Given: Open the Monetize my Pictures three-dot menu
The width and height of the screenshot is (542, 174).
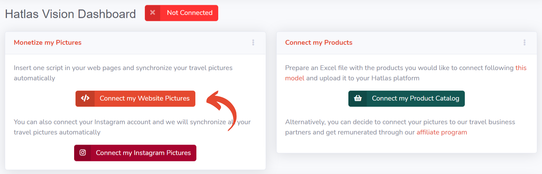Looking at the screenshot, I should (253, 42).
